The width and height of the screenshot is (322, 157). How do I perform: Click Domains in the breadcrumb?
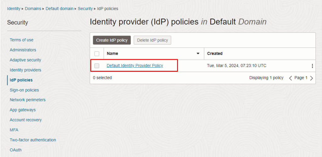click(x=33, y=8)
